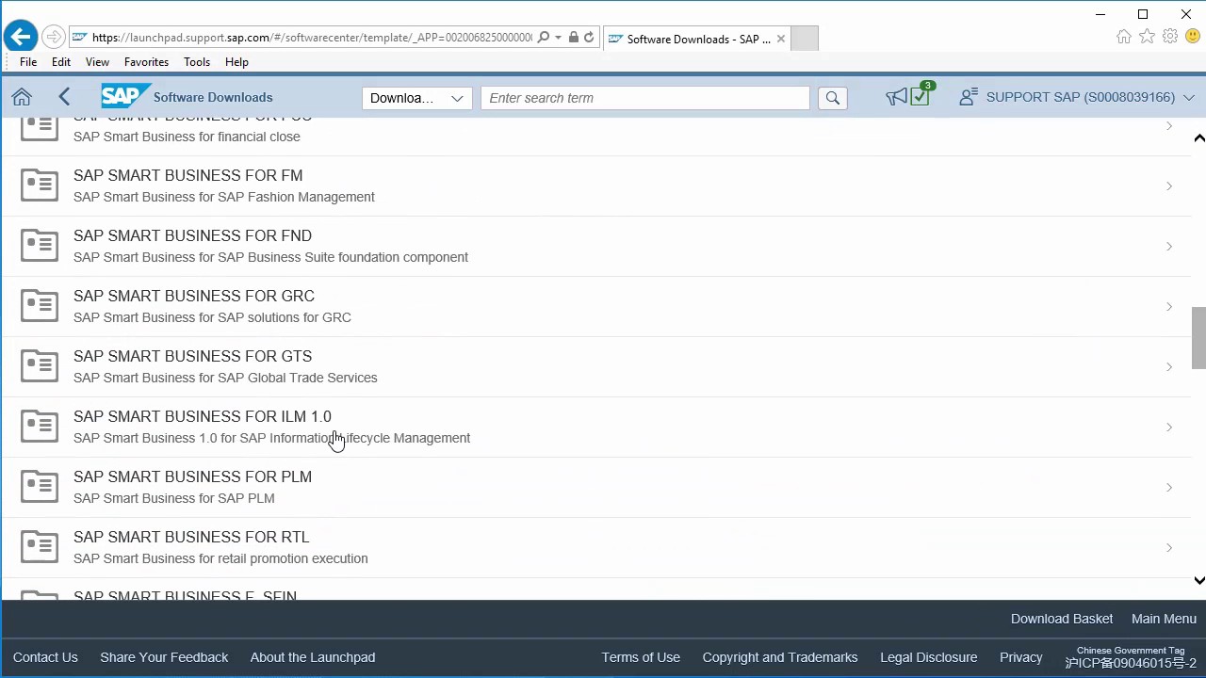Click folder icon for SMART BUSINESS FOR FND
1206x678 pixels.
click(40, 246)
